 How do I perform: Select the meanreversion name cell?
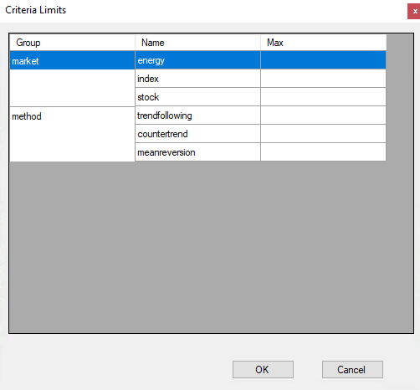(x=198, y=152)
